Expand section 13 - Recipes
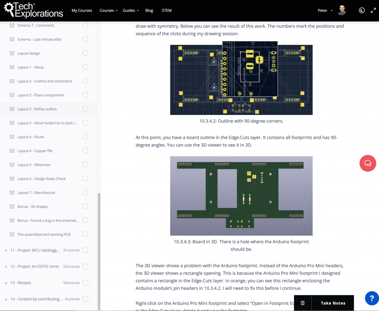The height and width of the screenshot is (311, 379). 6,283
